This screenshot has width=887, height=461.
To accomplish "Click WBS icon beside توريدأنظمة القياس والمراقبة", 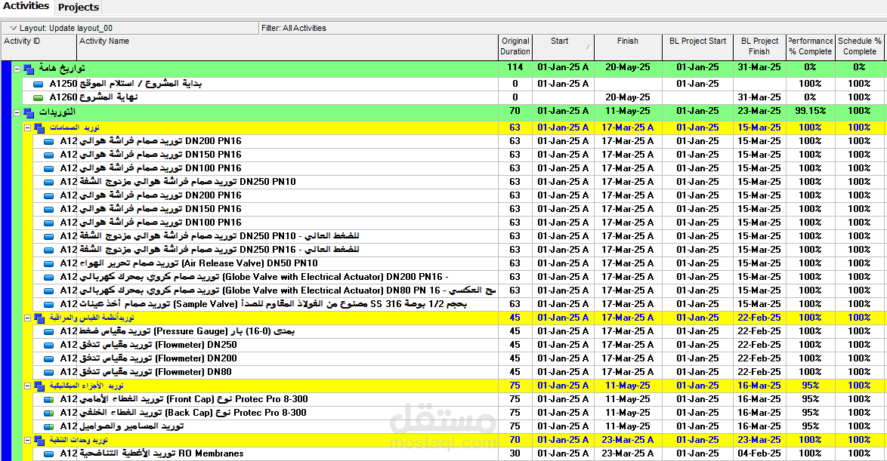I will pos(39,318).
